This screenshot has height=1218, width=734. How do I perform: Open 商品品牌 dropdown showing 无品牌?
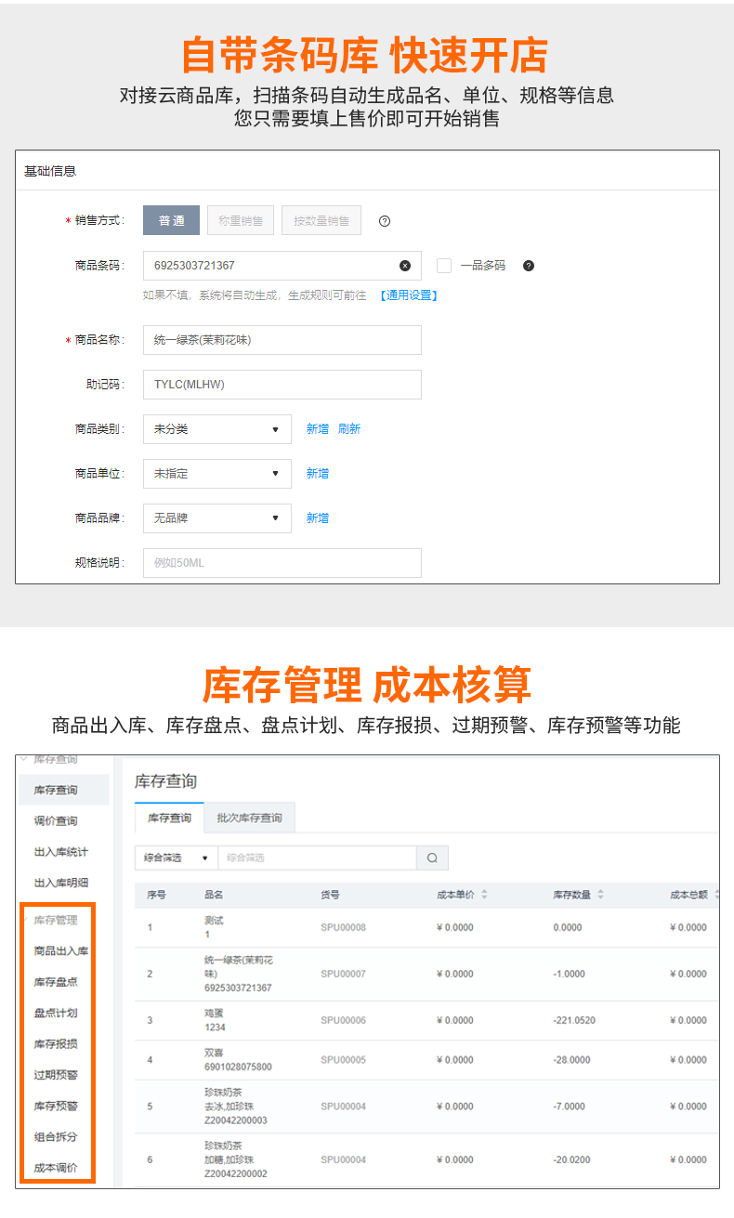point(216,518)
